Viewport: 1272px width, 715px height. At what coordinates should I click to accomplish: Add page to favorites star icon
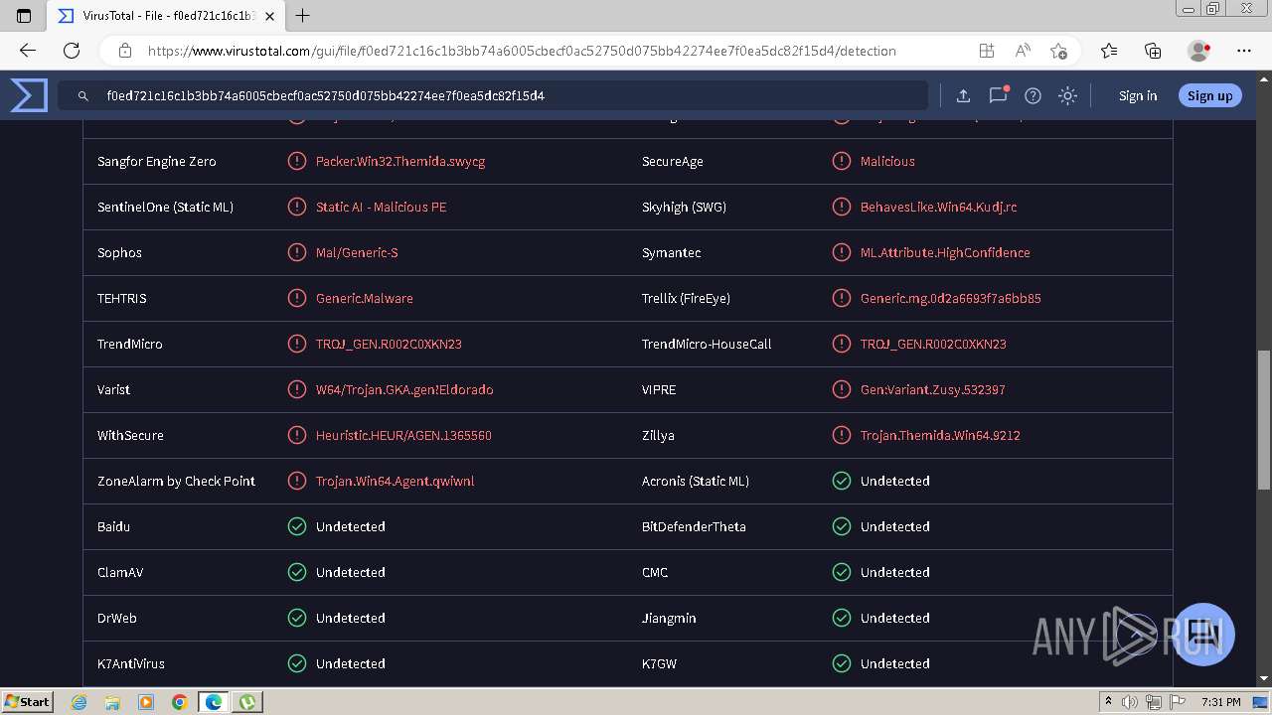tap(1058, 51)
